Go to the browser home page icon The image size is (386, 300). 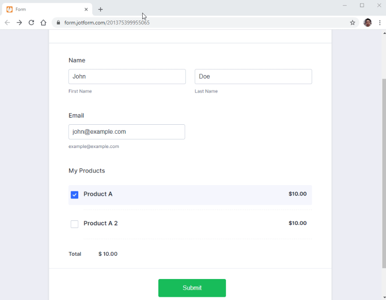click(43, 23)
